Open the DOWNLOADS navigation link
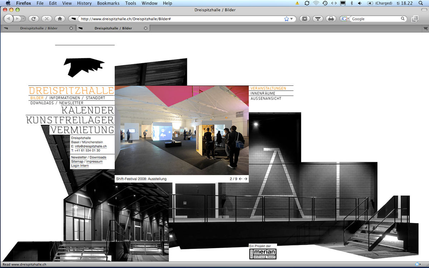 (42, 103)
